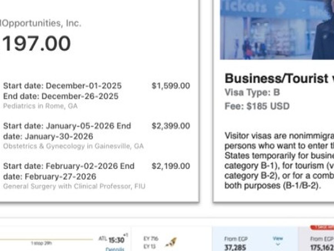Select General Surgery with Clinical Professor rotation
The width and height of the screenshot is (334, 251).
(x=74, y=186)
